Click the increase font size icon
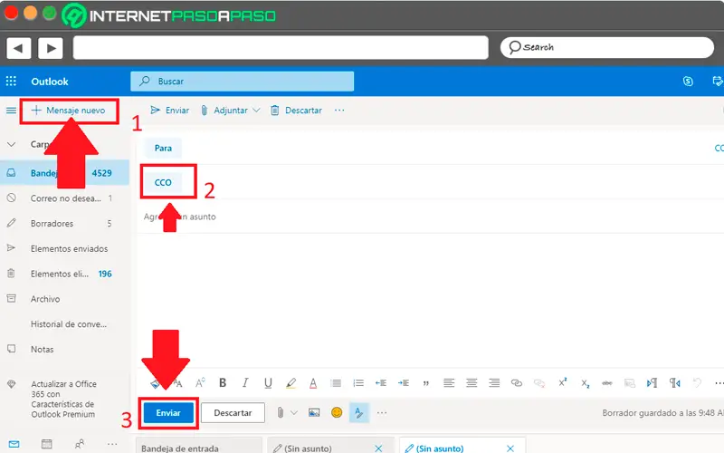The width and height of the screenshot is (724, 453). click(200, 382)
